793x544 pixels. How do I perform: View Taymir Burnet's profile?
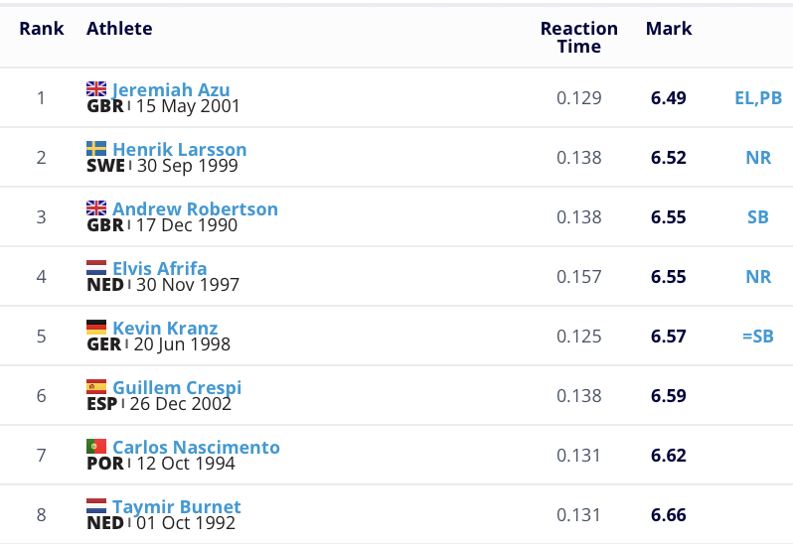177,507
